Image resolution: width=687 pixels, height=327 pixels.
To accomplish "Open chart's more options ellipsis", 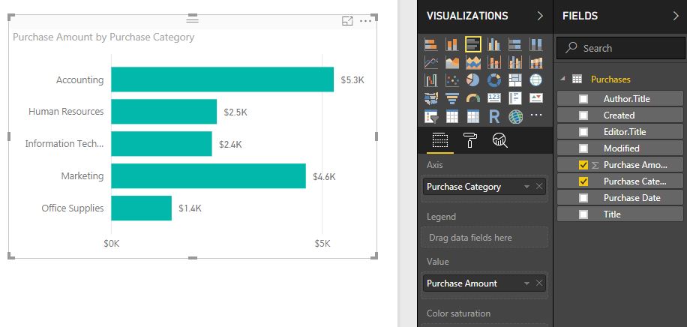I will [365, 21].
